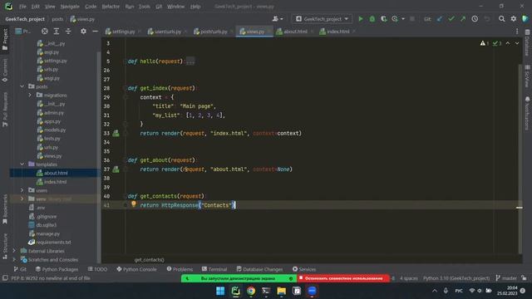Jump to previous highlighted problem arrow
The width and height of the screenshot is (532, 299).
pyautogui.click(x=508, y=43)
